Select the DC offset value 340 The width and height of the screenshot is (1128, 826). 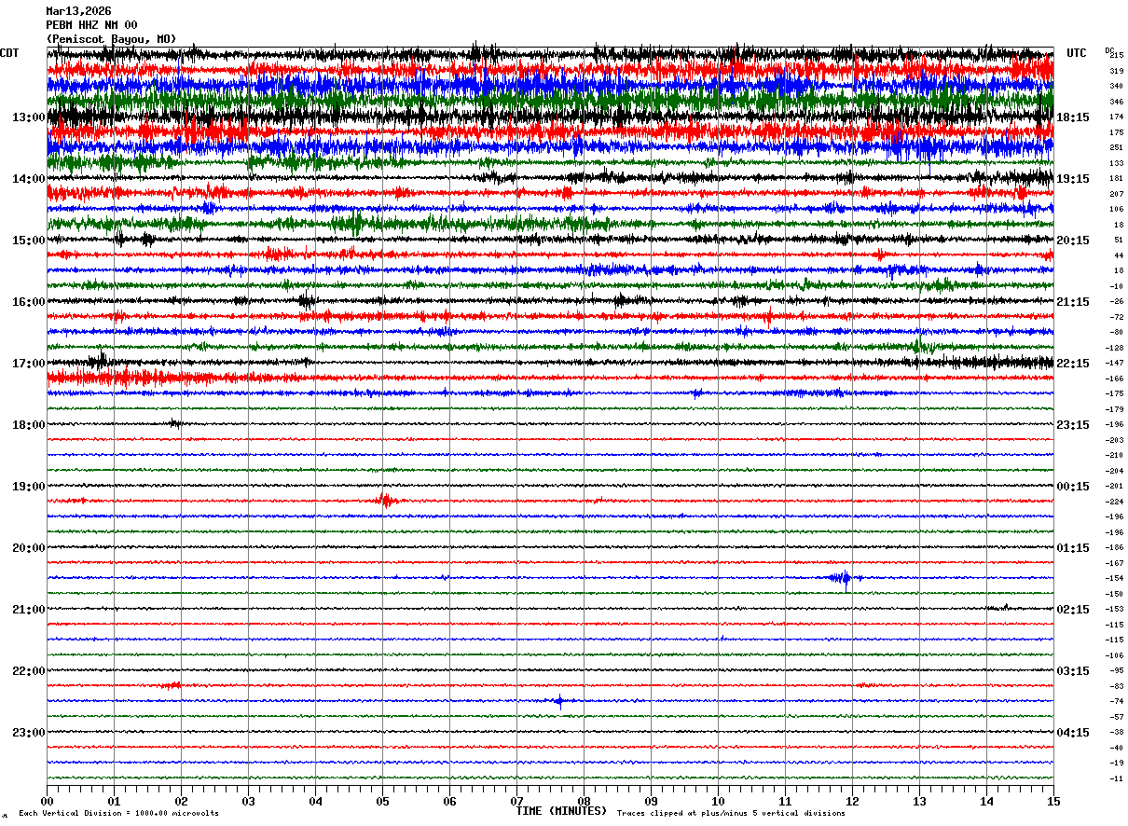coord(1116,87)
